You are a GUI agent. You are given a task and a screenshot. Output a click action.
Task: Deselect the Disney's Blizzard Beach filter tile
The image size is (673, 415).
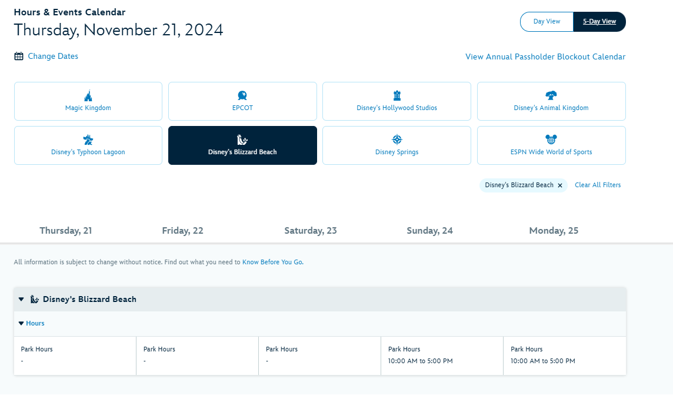tap(242, 145)
